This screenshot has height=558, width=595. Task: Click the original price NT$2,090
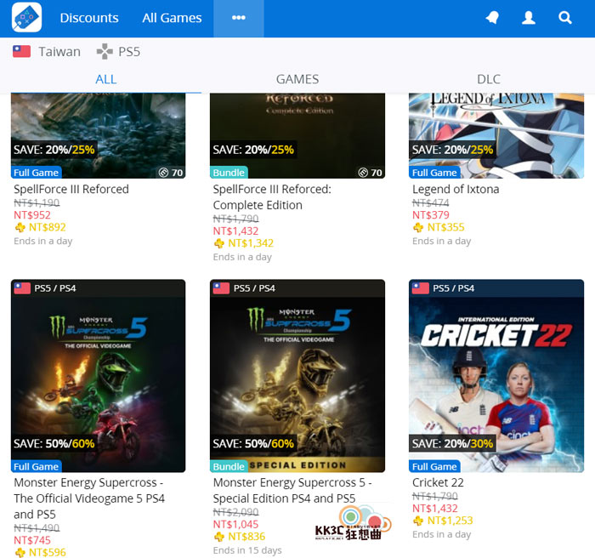[235, 512]
